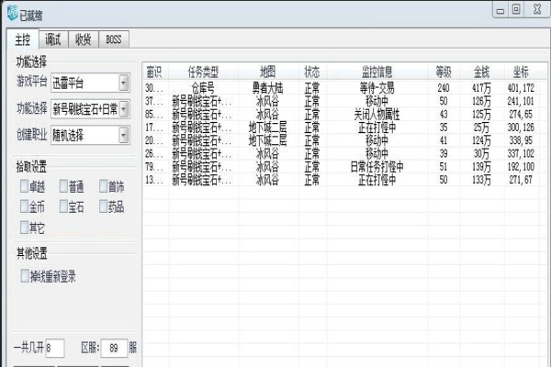Click the level 43 cell
This screenshot has width=551, height=367.
[444, 114]
